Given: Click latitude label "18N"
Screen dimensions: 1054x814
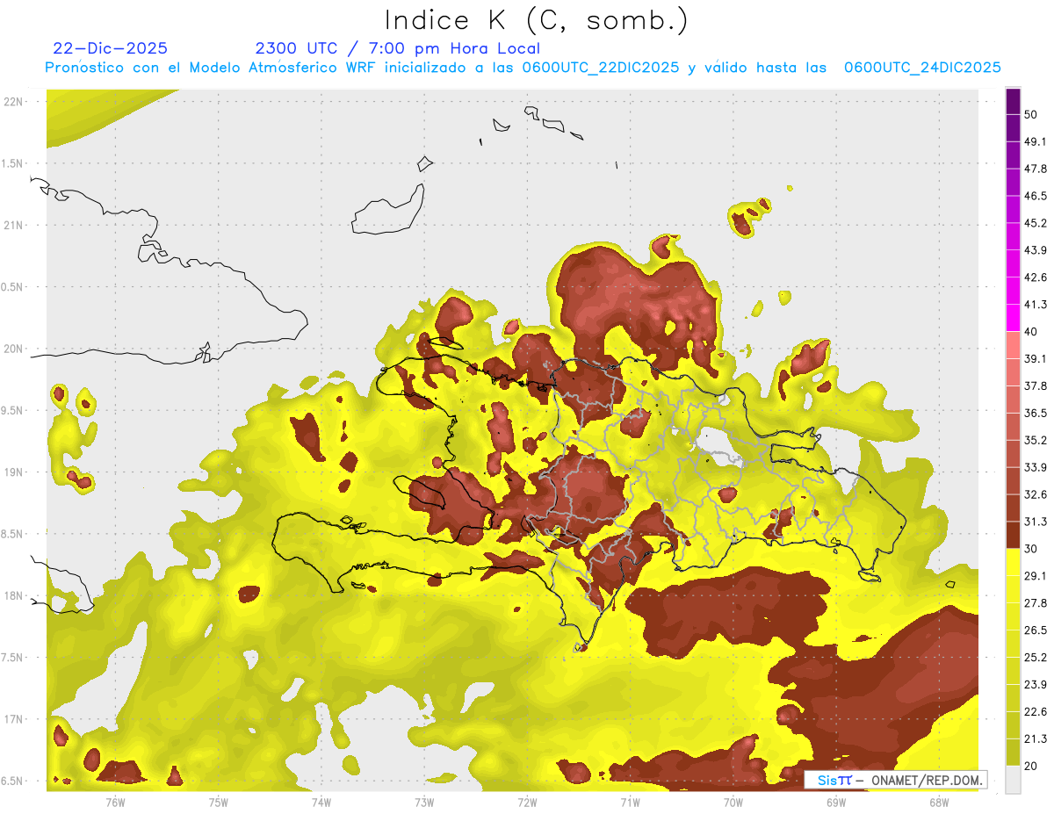Looking at the screenshot, I should pyautogui.click(x=13, y=596).
